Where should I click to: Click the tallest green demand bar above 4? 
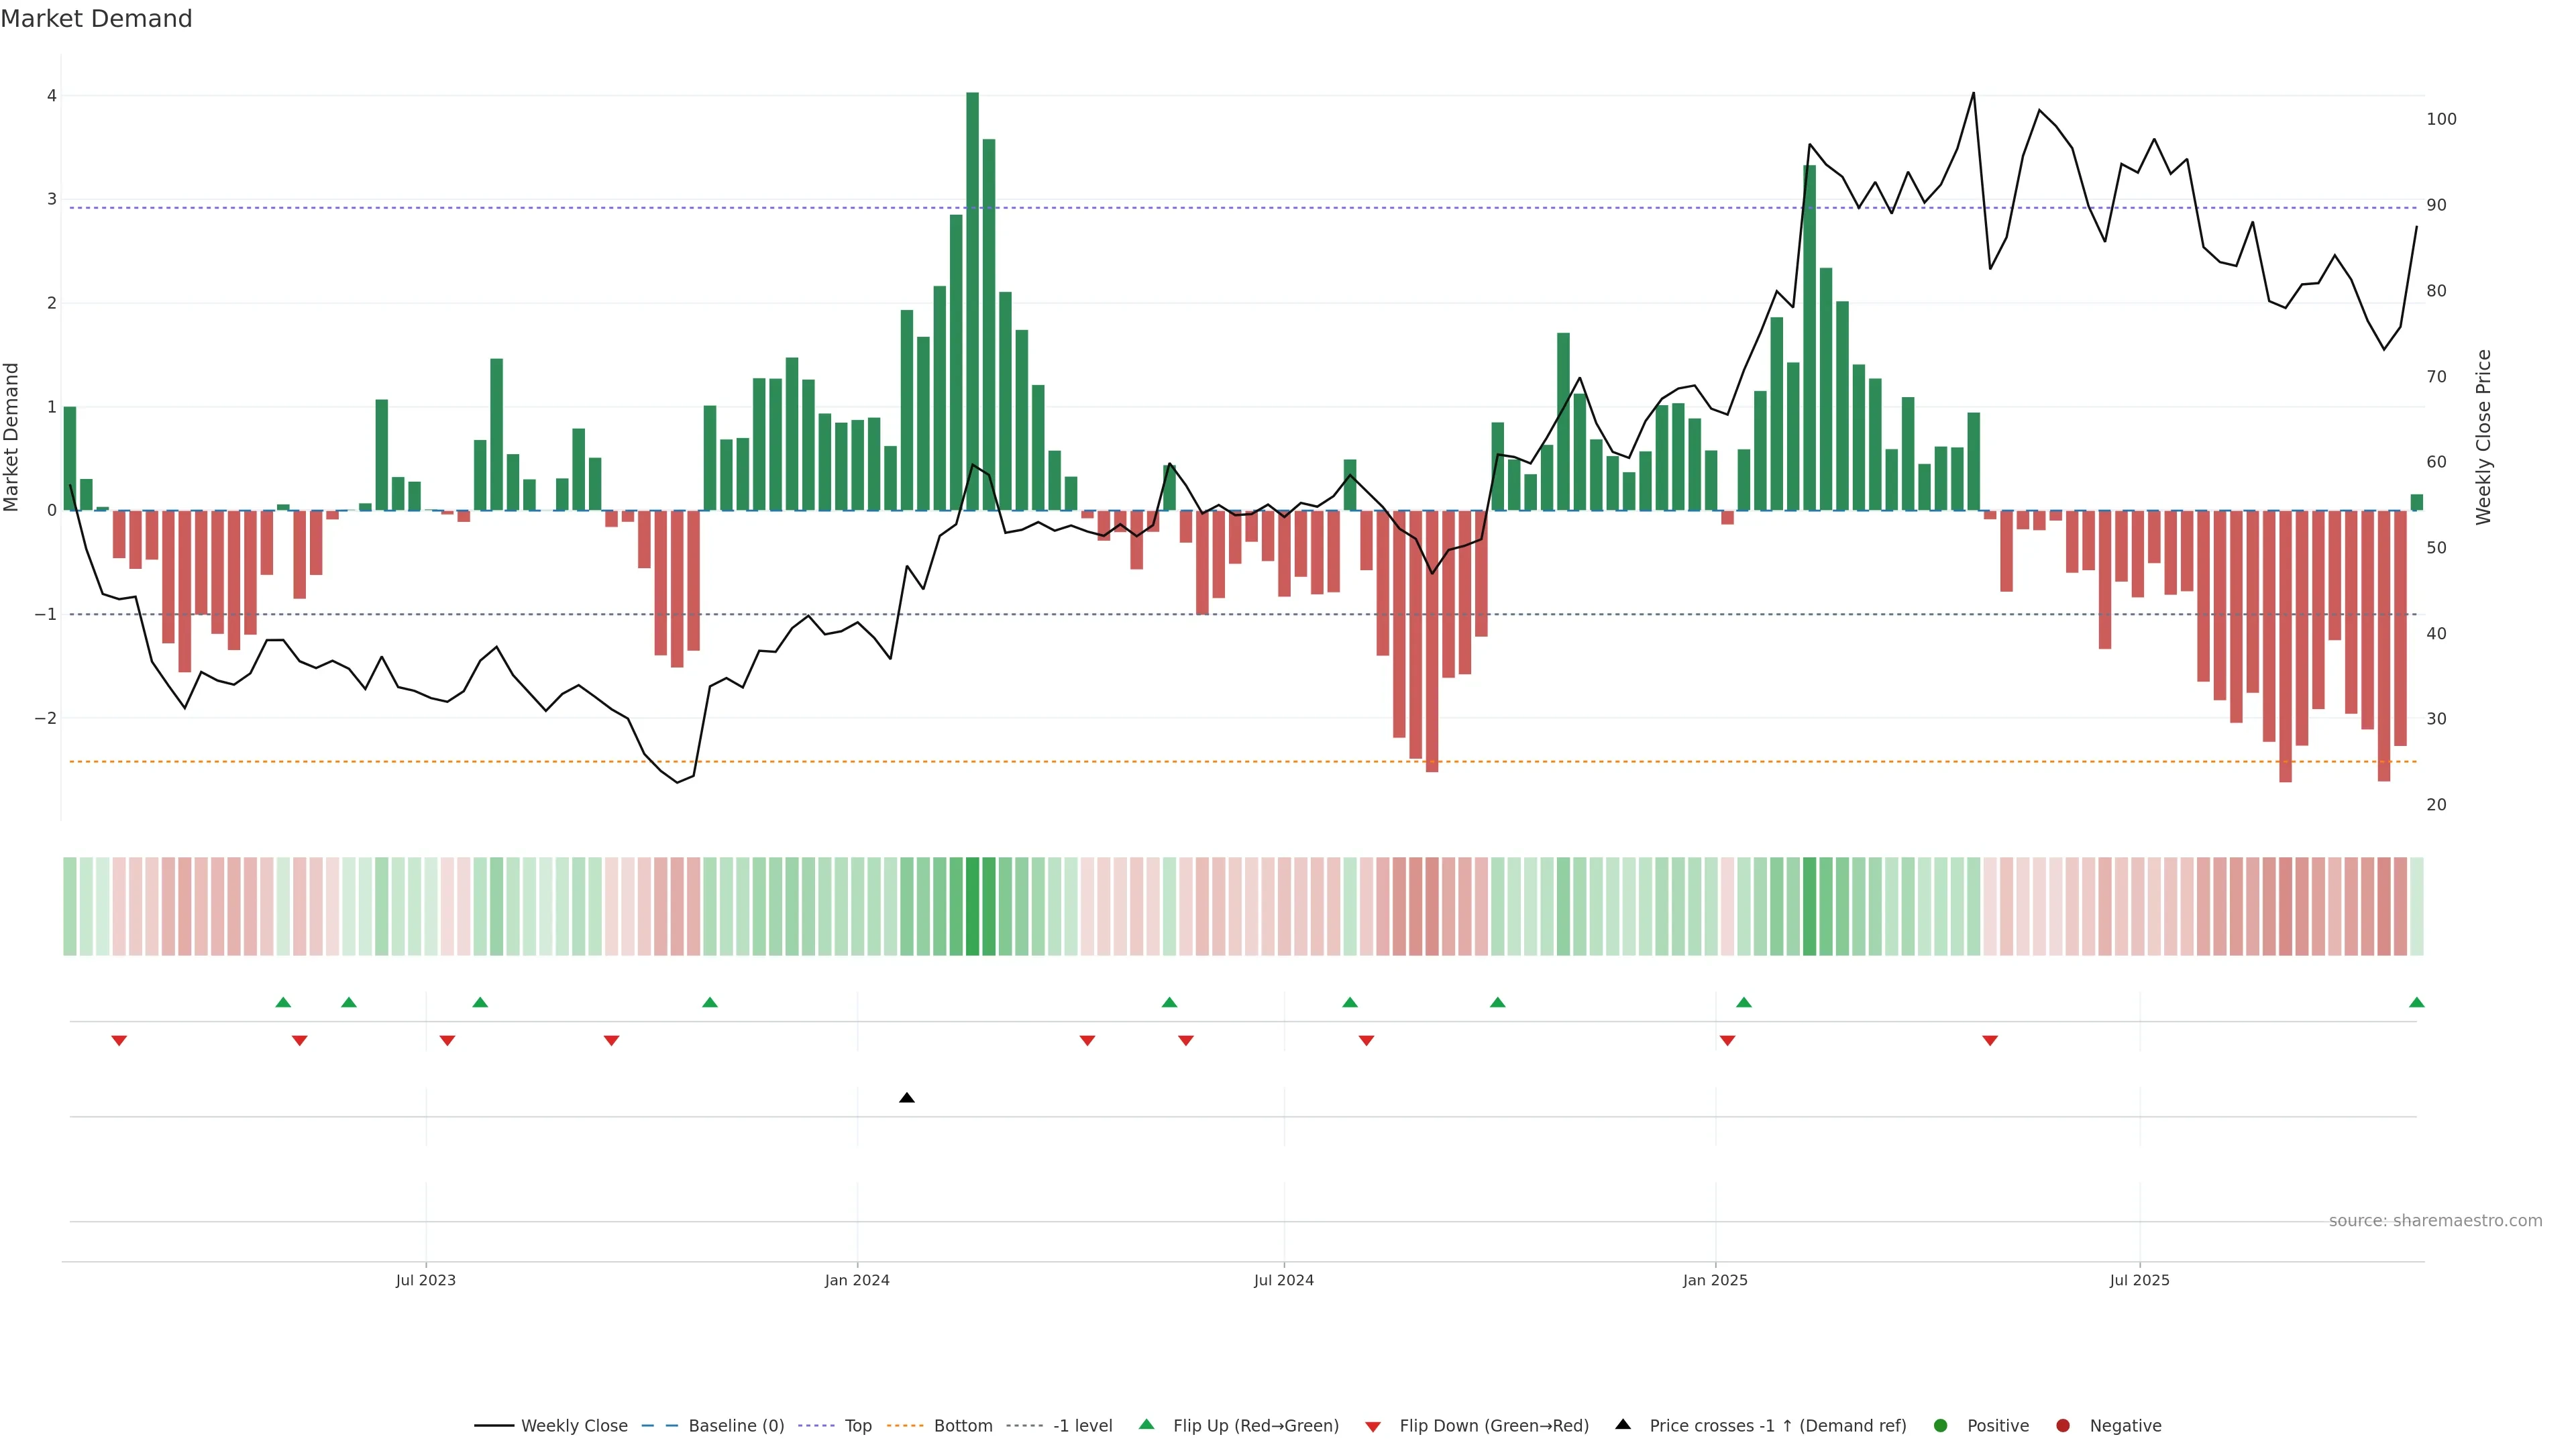(x=972, y=300)
